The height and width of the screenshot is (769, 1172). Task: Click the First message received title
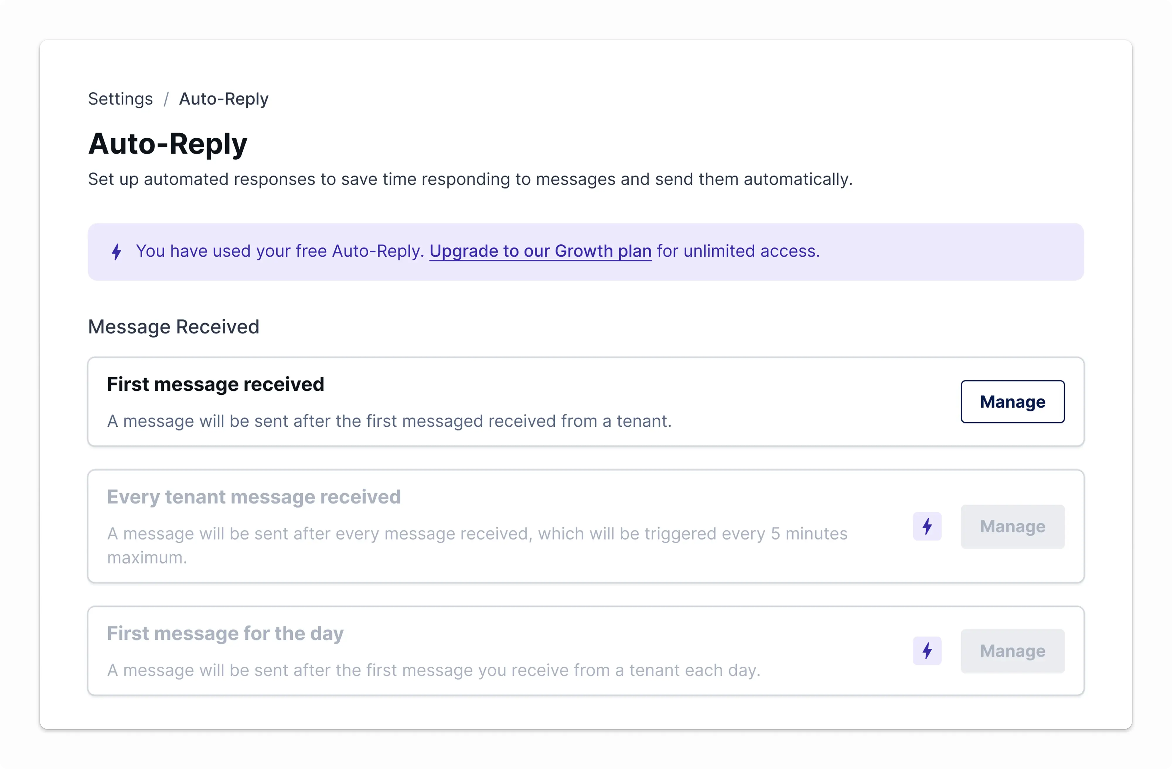coord(215,384)
